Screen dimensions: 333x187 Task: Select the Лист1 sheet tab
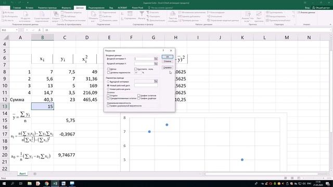coord(22,173)
